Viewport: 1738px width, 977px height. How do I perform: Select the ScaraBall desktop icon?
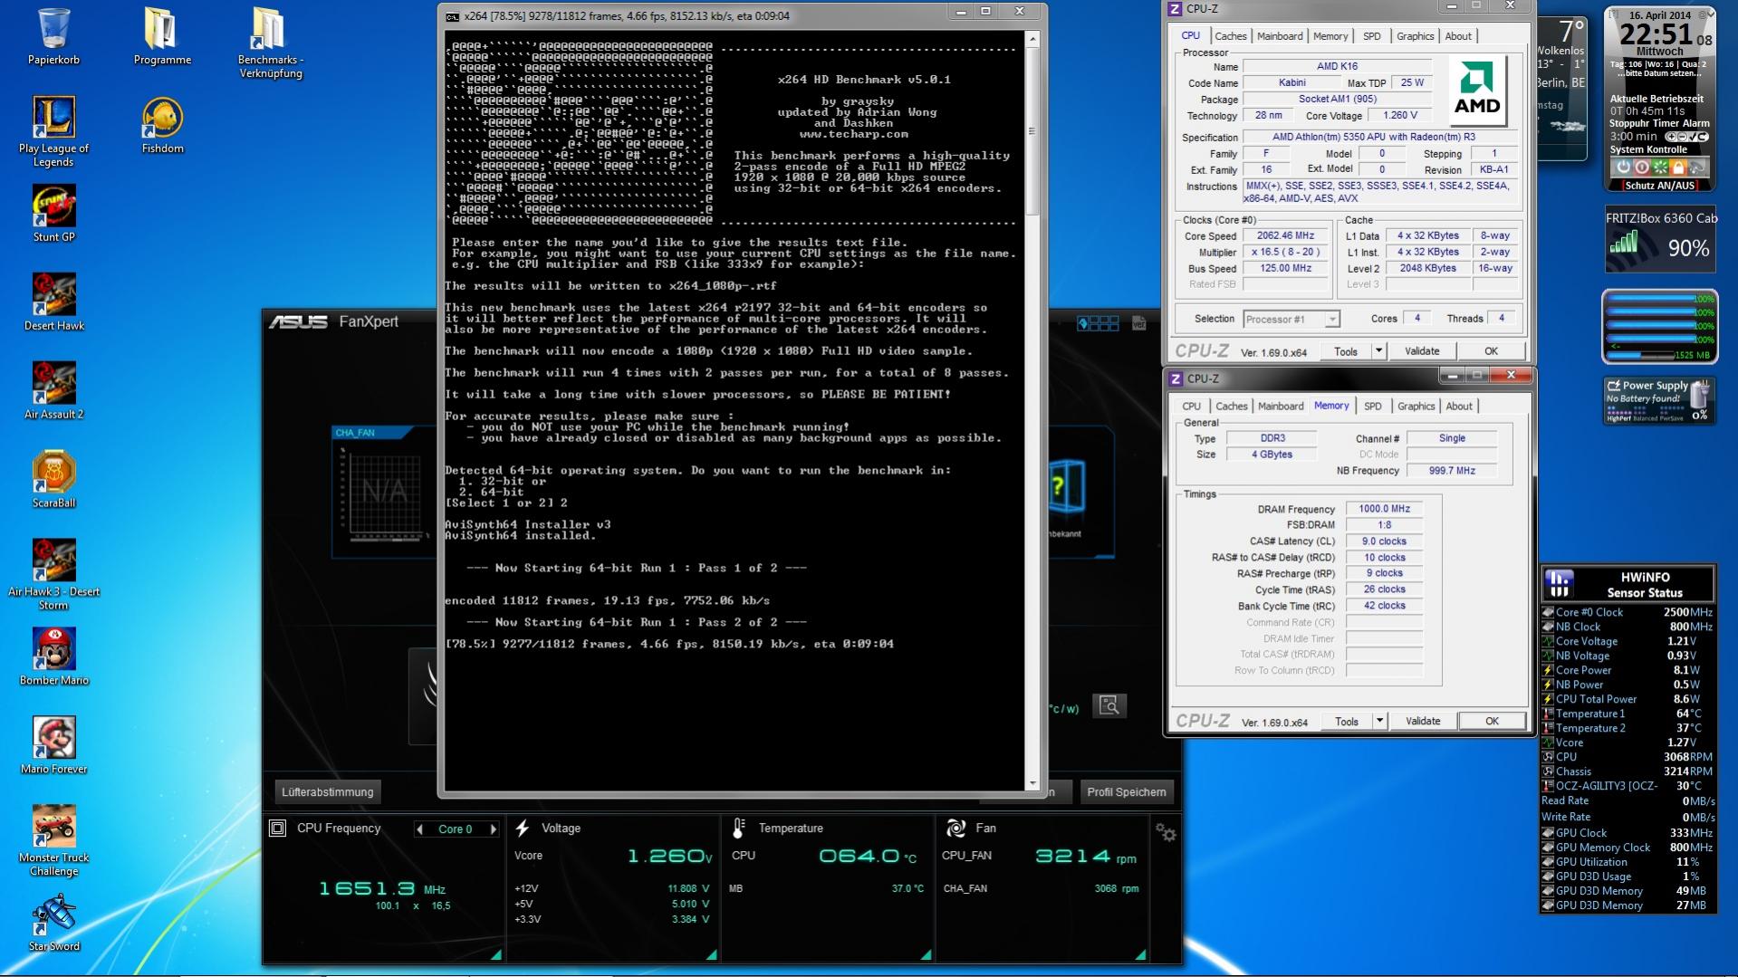54,479
